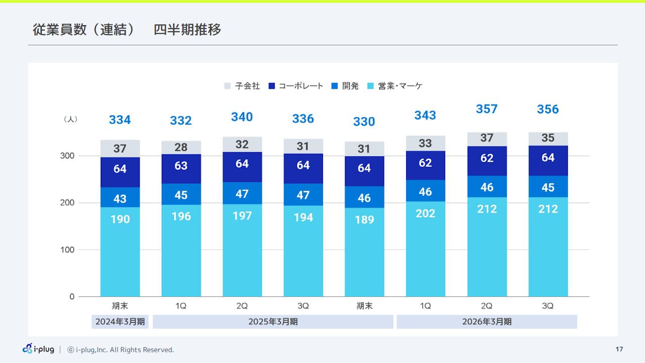Select the 190 営業・マーケ bar segment
Image resolution: width=645 pixels, height=363 pixels.
click(120, 252)
